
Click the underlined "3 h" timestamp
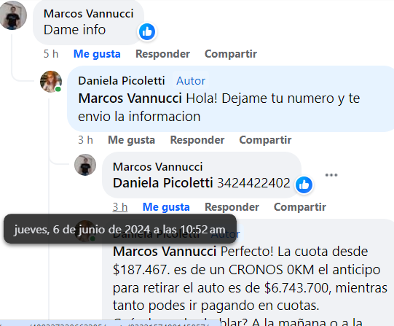click(x=120, y=207)
